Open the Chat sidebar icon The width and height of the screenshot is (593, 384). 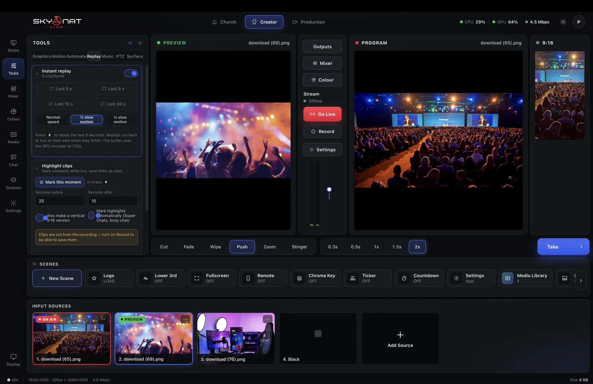click(x=13, y=160)
